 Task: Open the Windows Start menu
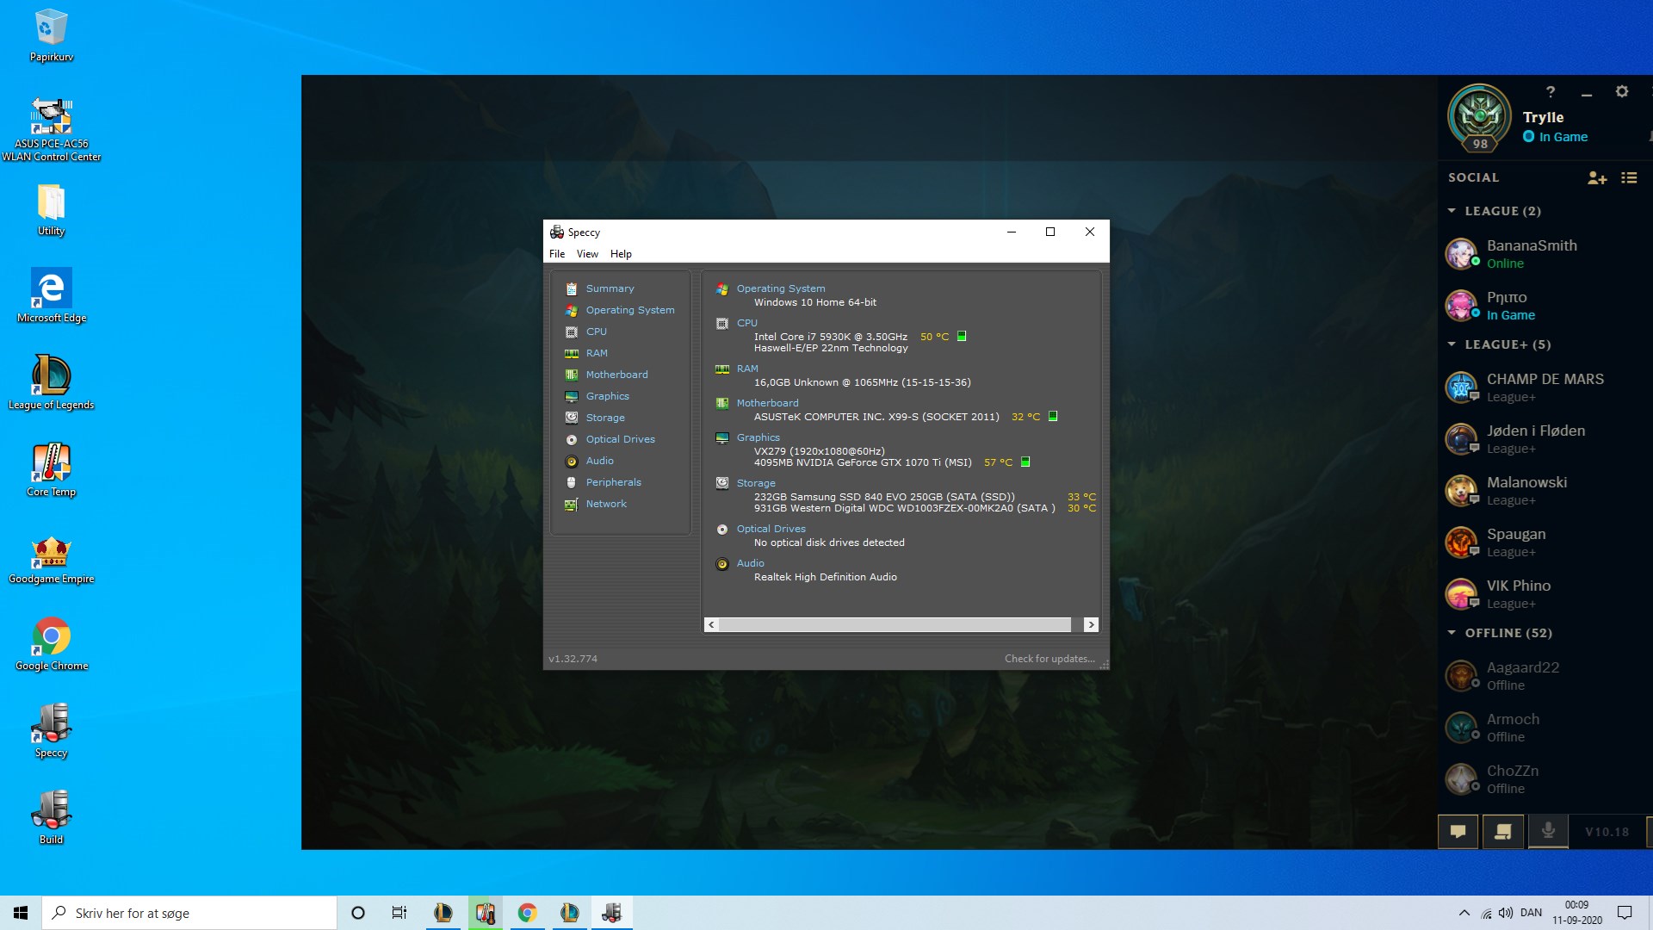coord(21,913)
